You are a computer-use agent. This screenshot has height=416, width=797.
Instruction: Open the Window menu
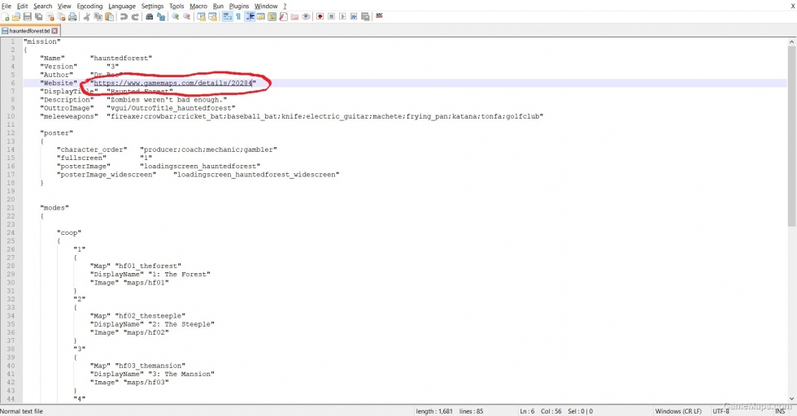pos(266,6)
